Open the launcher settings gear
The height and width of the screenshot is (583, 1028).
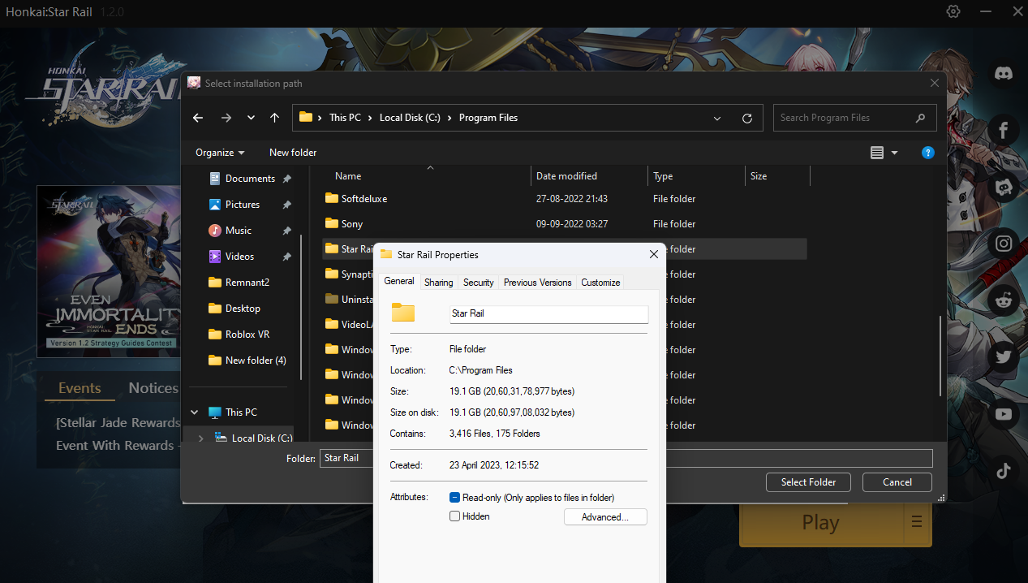(953, 11)
